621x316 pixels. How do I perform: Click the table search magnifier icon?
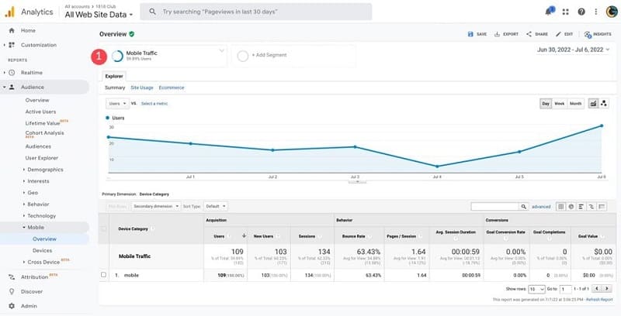tap(523, 207)
